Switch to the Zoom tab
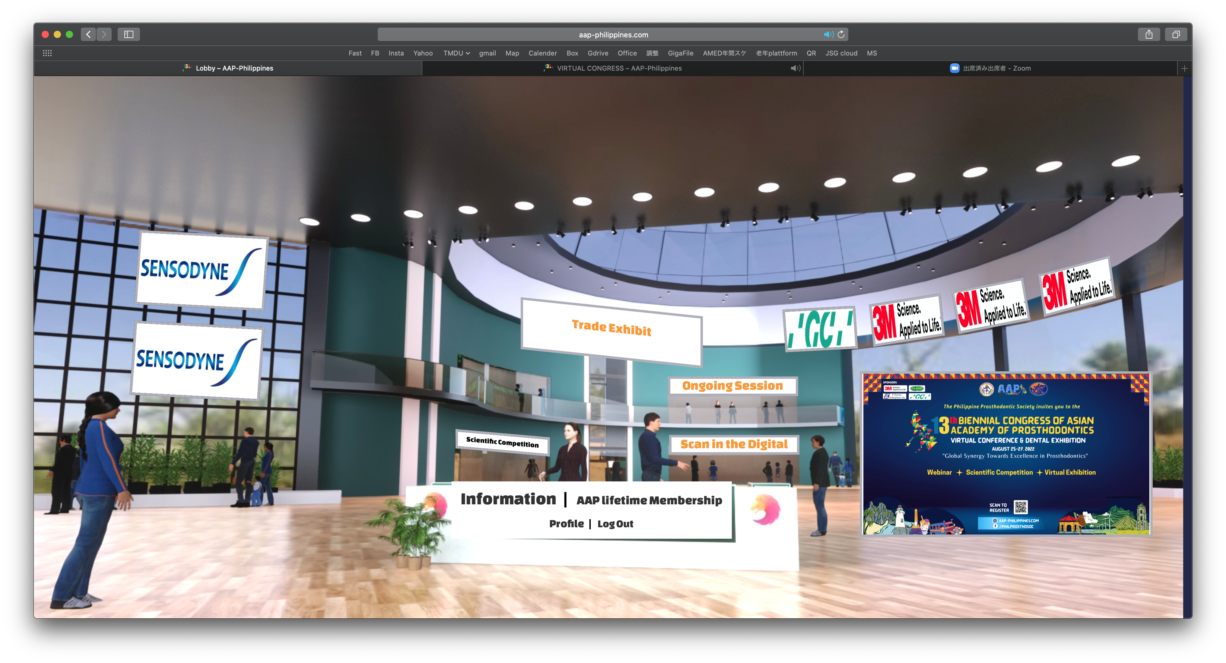Screen dimensions: 1226x663 990,68
